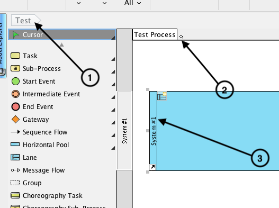The width and height of the screenshot is (279, 208).
Task: Expand Cursor tool options triangle
Action: coord(113,38)
